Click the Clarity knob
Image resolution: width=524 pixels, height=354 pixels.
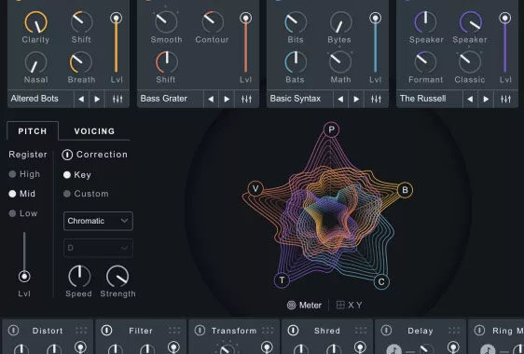pyautogui.click(x=35, y=22)
